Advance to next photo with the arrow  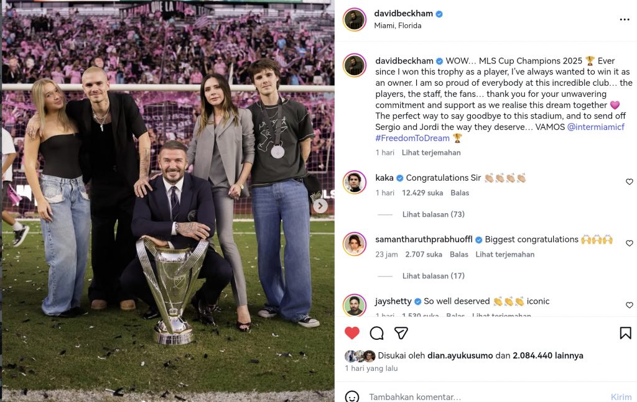point(319,204)
